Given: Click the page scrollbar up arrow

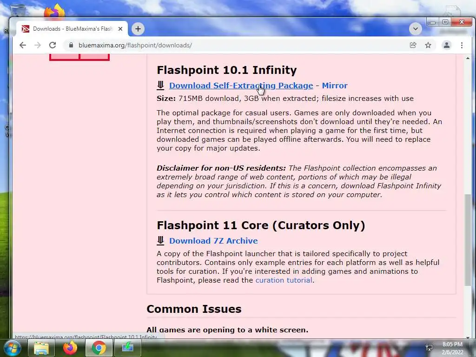Looking at the screenshot, I should click(x=468, y=58).
